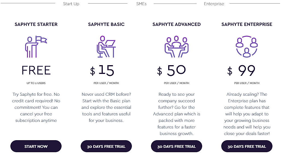Click the networked team icon for Saphyte Enterprise
The image size is (282, 162).
247,47
